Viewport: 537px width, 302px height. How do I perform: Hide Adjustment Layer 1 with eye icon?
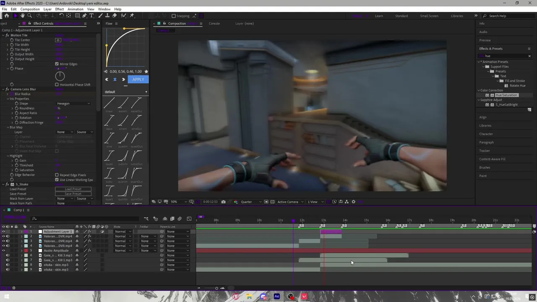pyautogui.click(x=3, y=232)
